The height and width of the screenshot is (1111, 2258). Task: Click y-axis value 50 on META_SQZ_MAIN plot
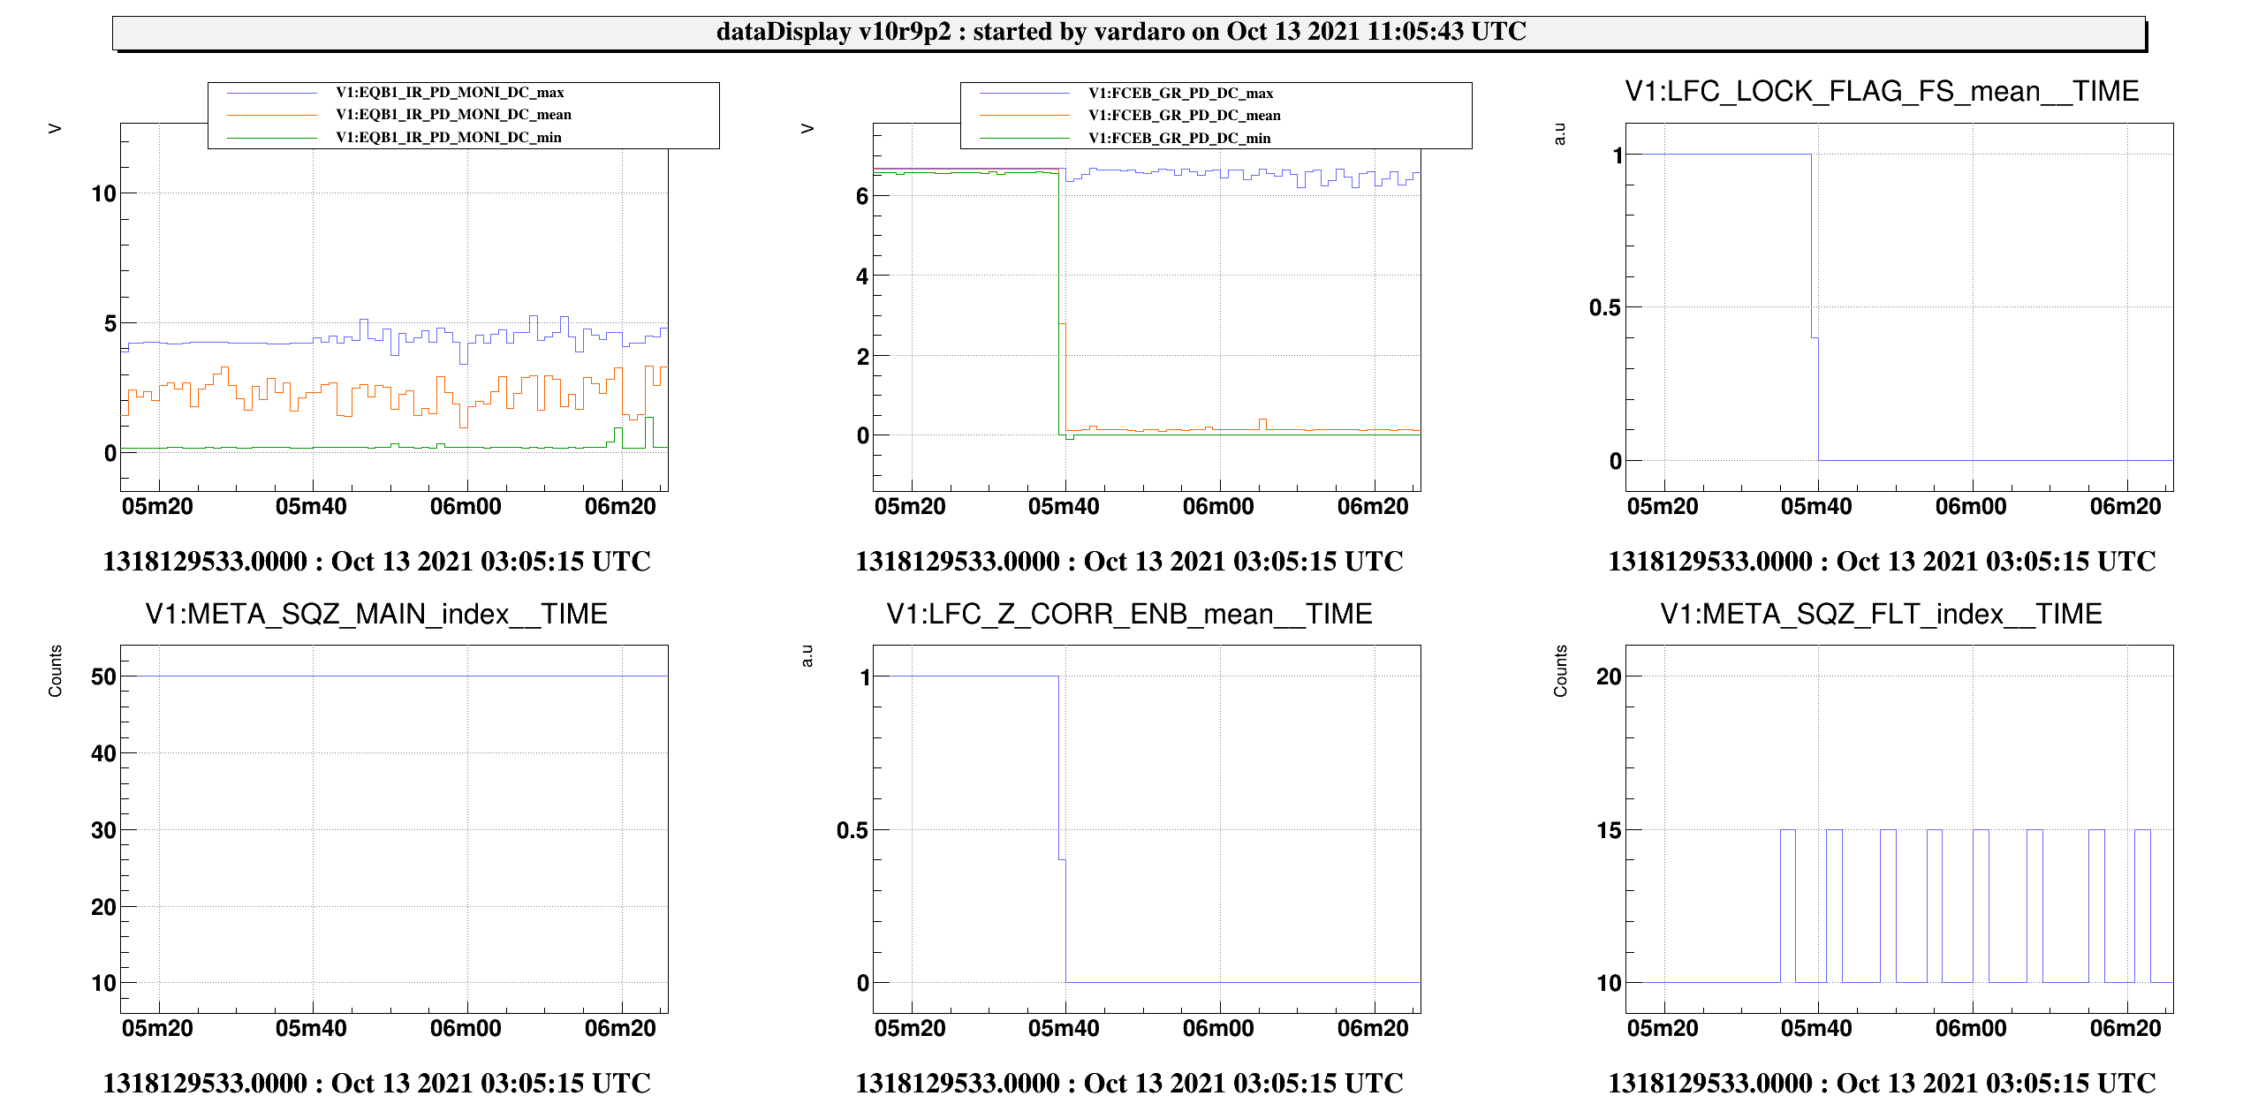pyautogui.click(x=103, y=676)
